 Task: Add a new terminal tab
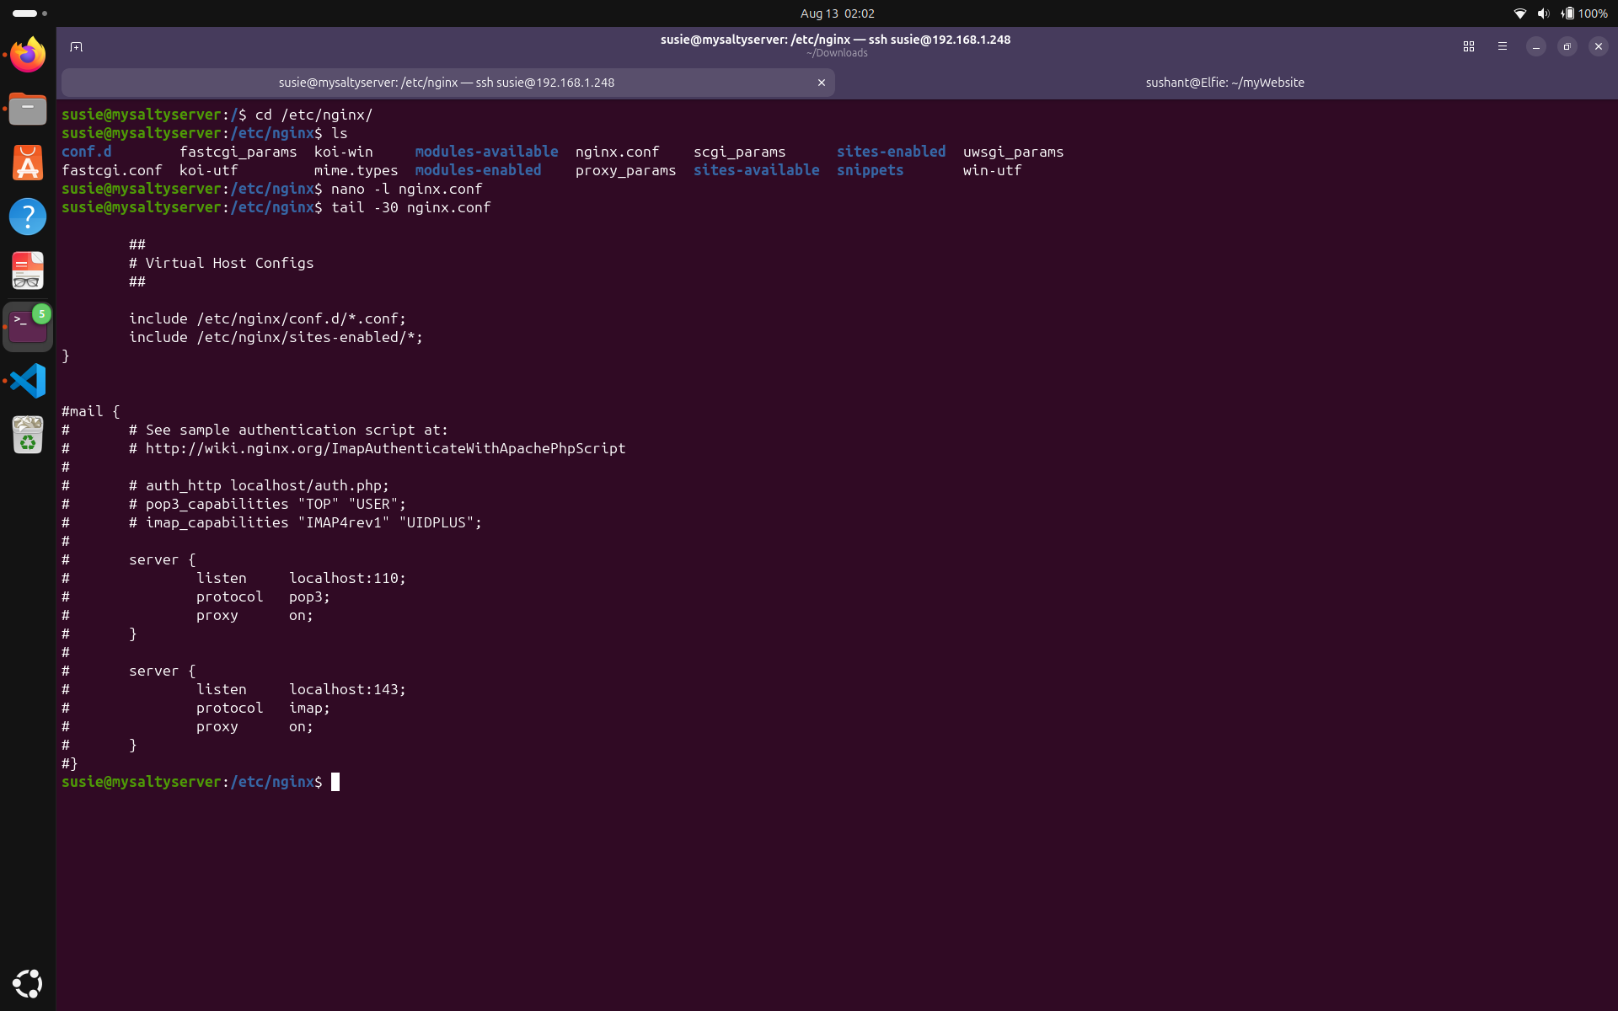(76, 46)
